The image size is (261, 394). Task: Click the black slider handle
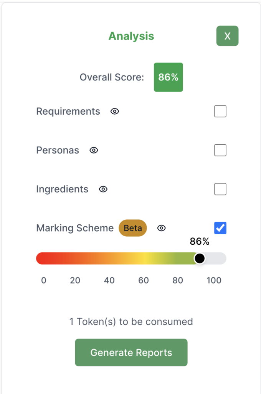pyautogui.click(x=200, y=259)
